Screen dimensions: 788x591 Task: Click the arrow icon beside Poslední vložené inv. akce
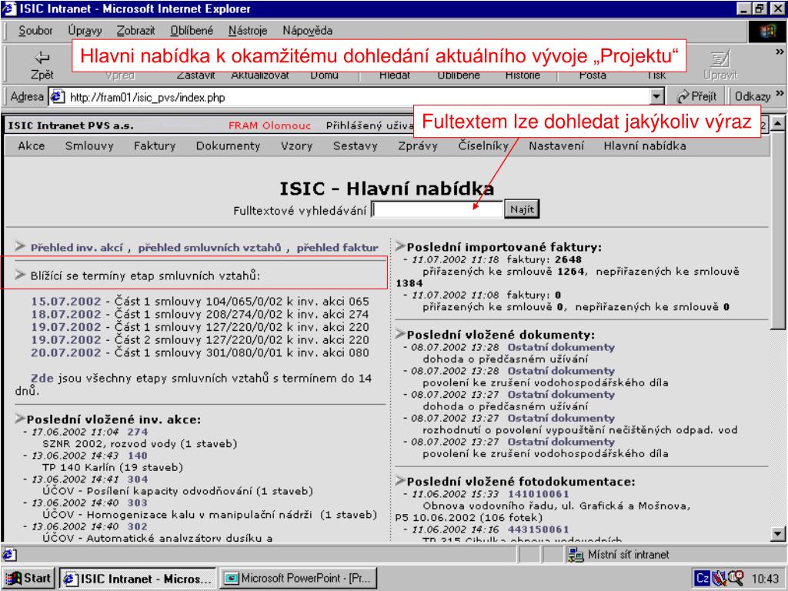pyautogui.click(x=19, y=418)
